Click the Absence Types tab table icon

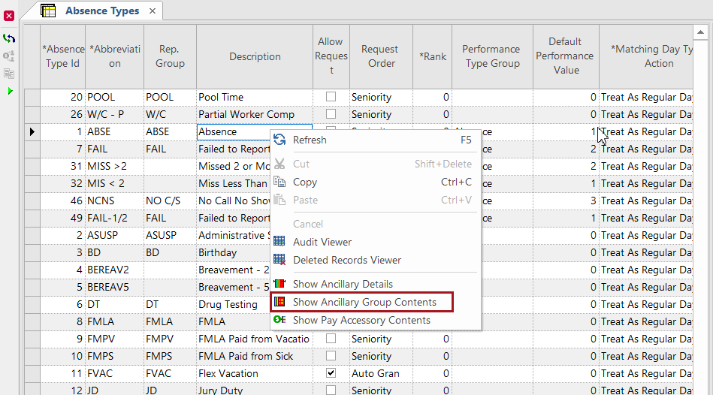click(x=48, y=11)
